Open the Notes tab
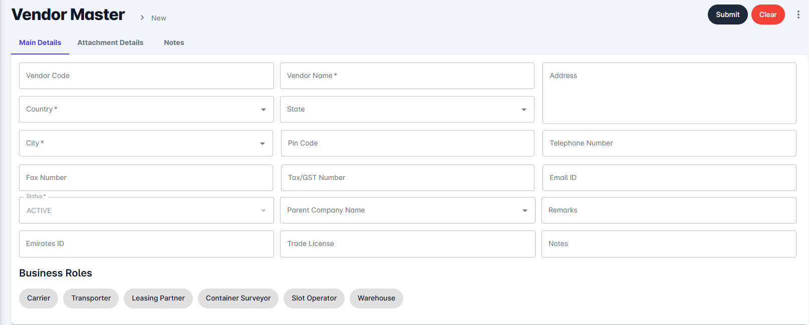Viewport: 809px width, 325px height. [174, 42]
